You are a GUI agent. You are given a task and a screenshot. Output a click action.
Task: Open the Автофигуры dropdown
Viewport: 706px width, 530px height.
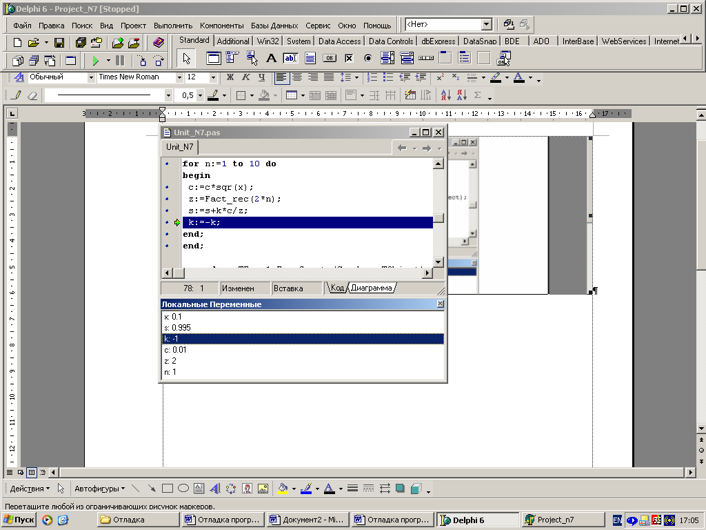(99, 489)
